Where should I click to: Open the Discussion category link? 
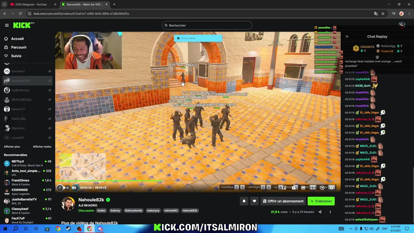pos(86,210)
